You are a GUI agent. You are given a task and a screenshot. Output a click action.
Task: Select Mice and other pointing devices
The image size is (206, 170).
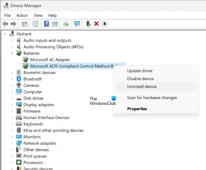tap(53, 130)
